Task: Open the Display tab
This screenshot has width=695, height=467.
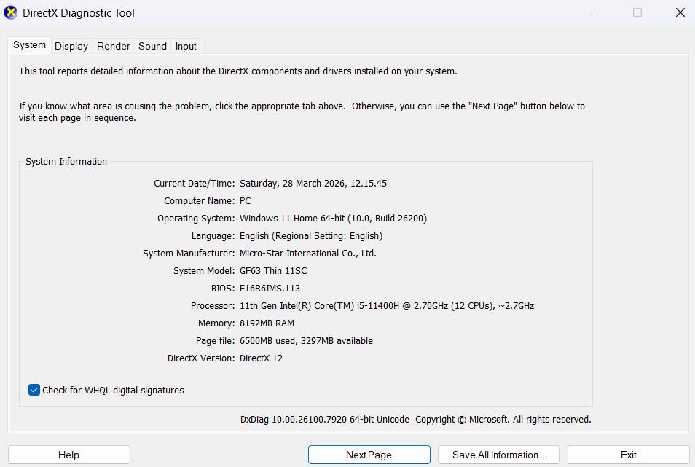Action: [x=71, y=46]
